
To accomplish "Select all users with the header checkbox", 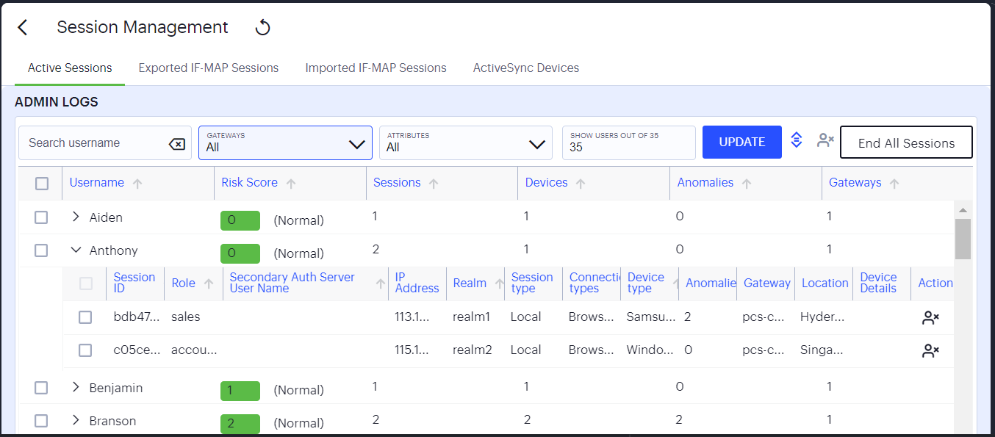I will point(42,184).
